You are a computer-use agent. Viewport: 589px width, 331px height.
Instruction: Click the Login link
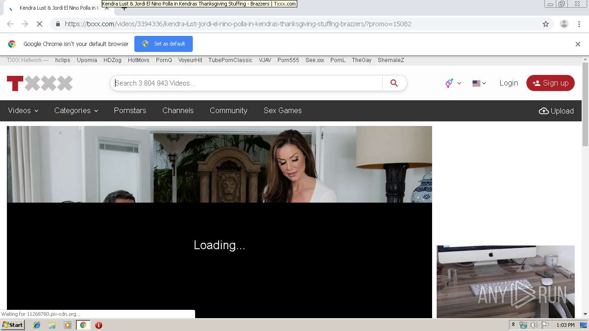(x=508, y=83)
